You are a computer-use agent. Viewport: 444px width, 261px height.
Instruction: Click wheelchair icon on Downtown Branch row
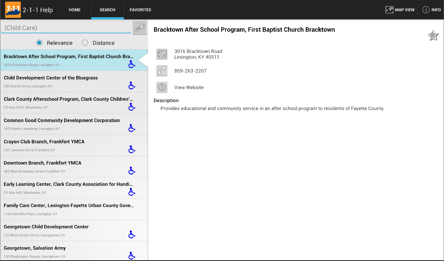(132, 171)
